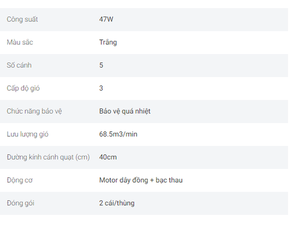Select the 68.5m3/min airflow value
Image resolution: width=303 pixels, height=227 pixels.
coord(118,134)
